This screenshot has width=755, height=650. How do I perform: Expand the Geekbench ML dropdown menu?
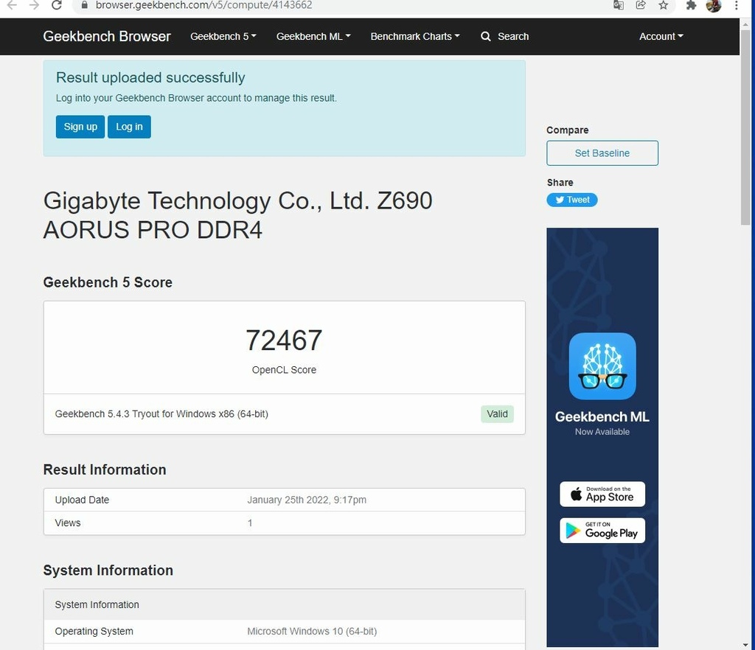313,37
